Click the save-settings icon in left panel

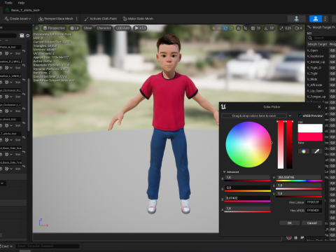point(22,36)
